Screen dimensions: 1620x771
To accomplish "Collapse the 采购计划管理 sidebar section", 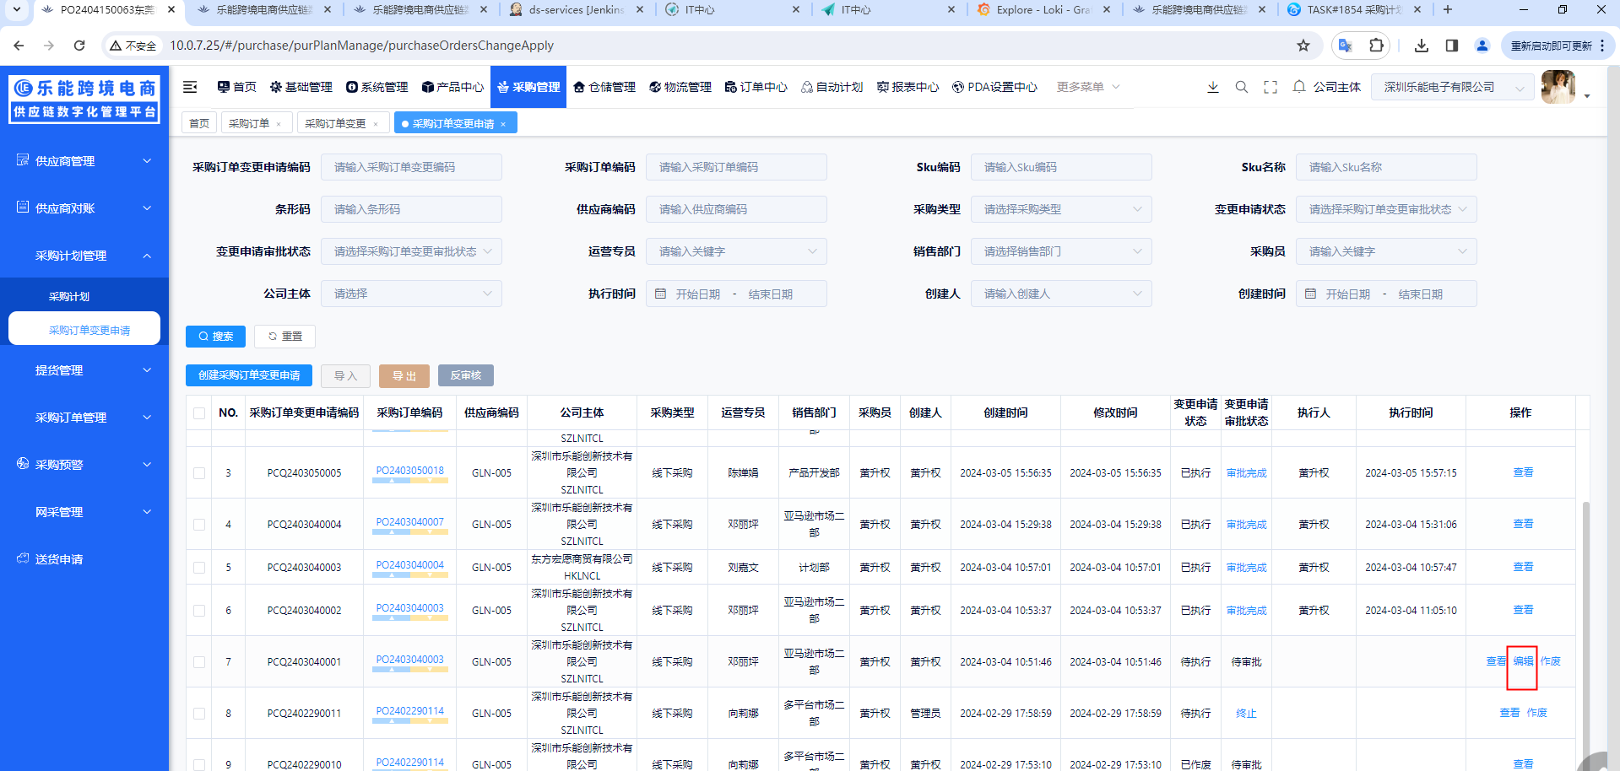I will coord(84,255).
